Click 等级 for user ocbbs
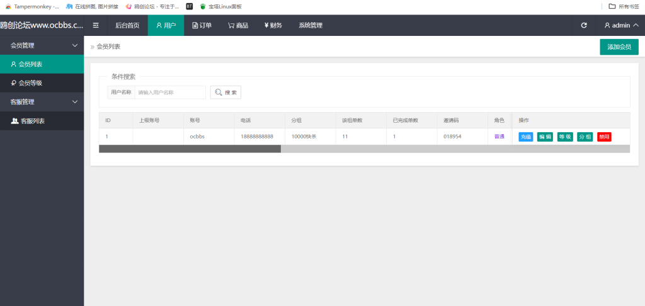 click(565, 137)
